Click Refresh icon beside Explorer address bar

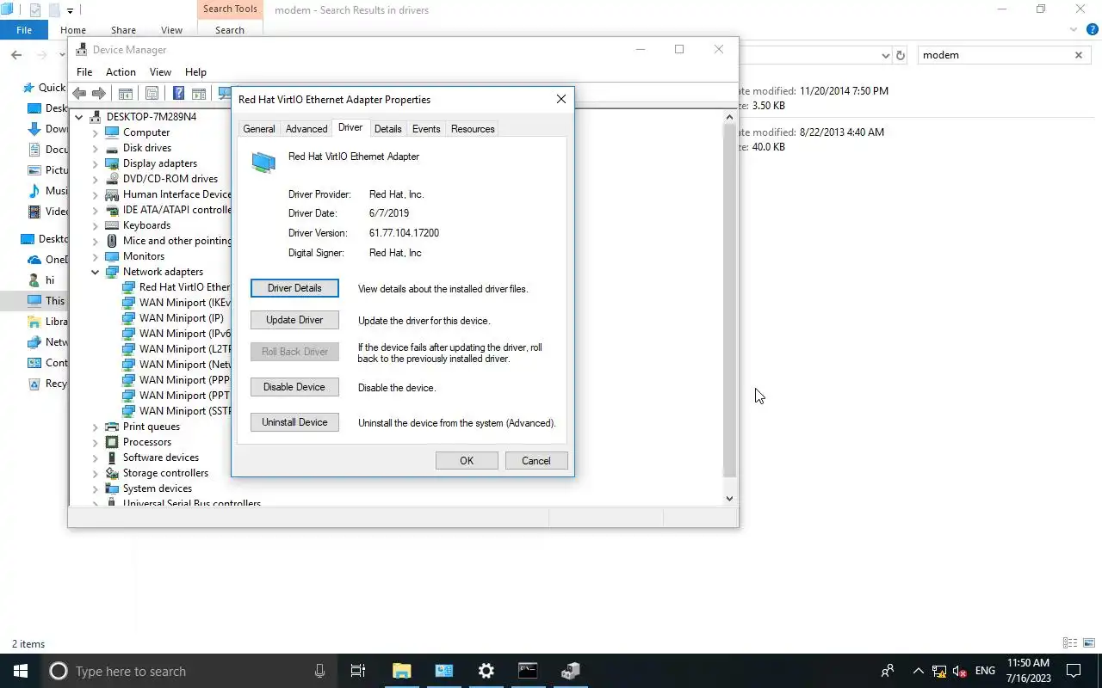pos(901,55)
